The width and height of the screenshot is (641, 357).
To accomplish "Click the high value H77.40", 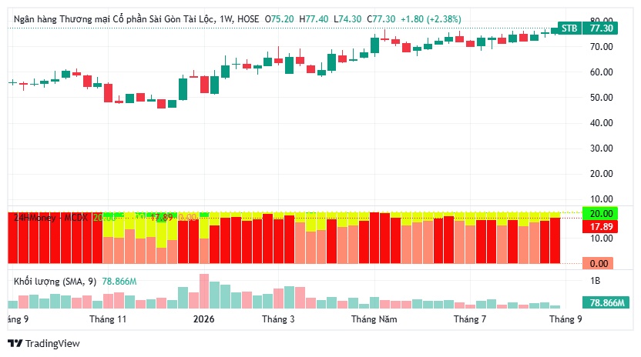I will tap(314, 19).
